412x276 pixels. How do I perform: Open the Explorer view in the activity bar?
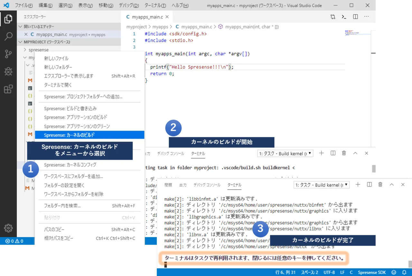(8, 19)
